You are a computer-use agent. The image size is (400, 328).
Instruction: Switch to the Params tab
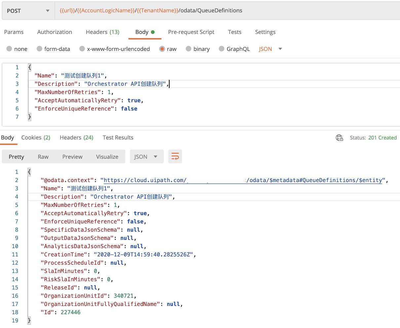[x=14, y=32]
